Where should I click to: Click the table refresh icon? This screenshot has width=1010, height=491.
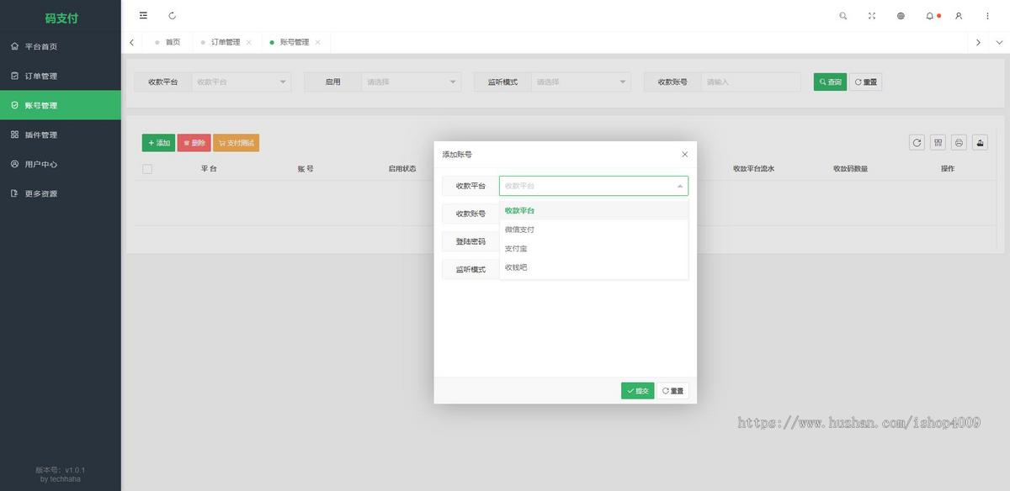pyautogui.click(x=917, y=142)
